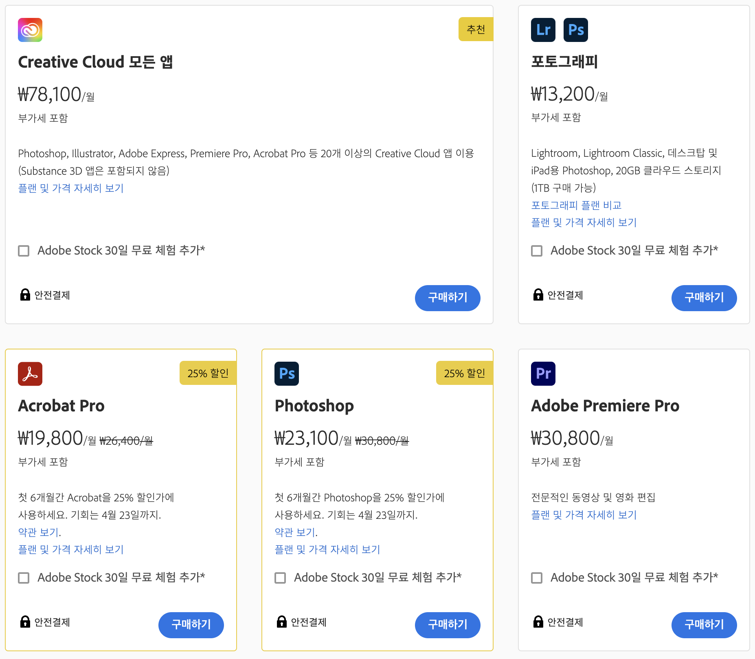
Task: Click 안전결제 text in Creative Cloud card
Action: (52, 295)
